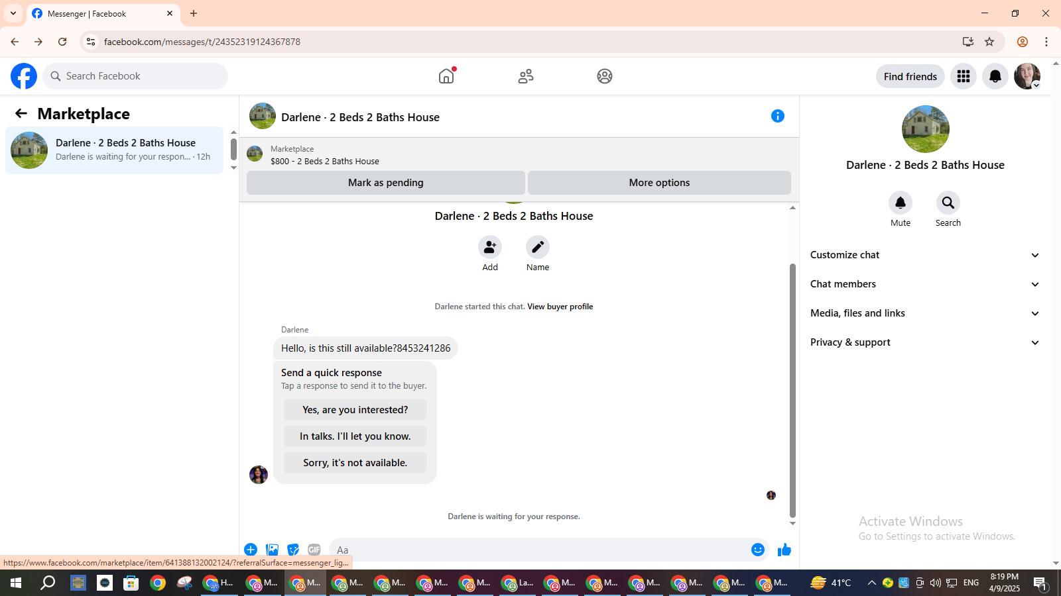Screen dimensions: 1061x596
Task: Click the chat message area scrollbar
Action: point(792,391)
